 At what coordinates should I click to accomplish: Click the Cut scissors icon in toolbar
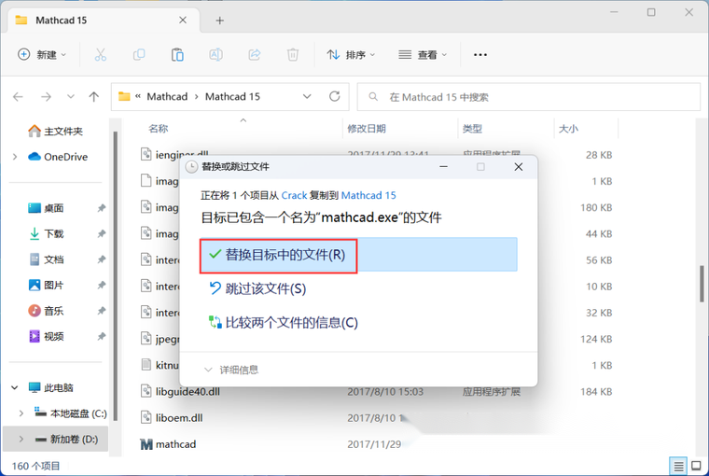coord(101,55)
